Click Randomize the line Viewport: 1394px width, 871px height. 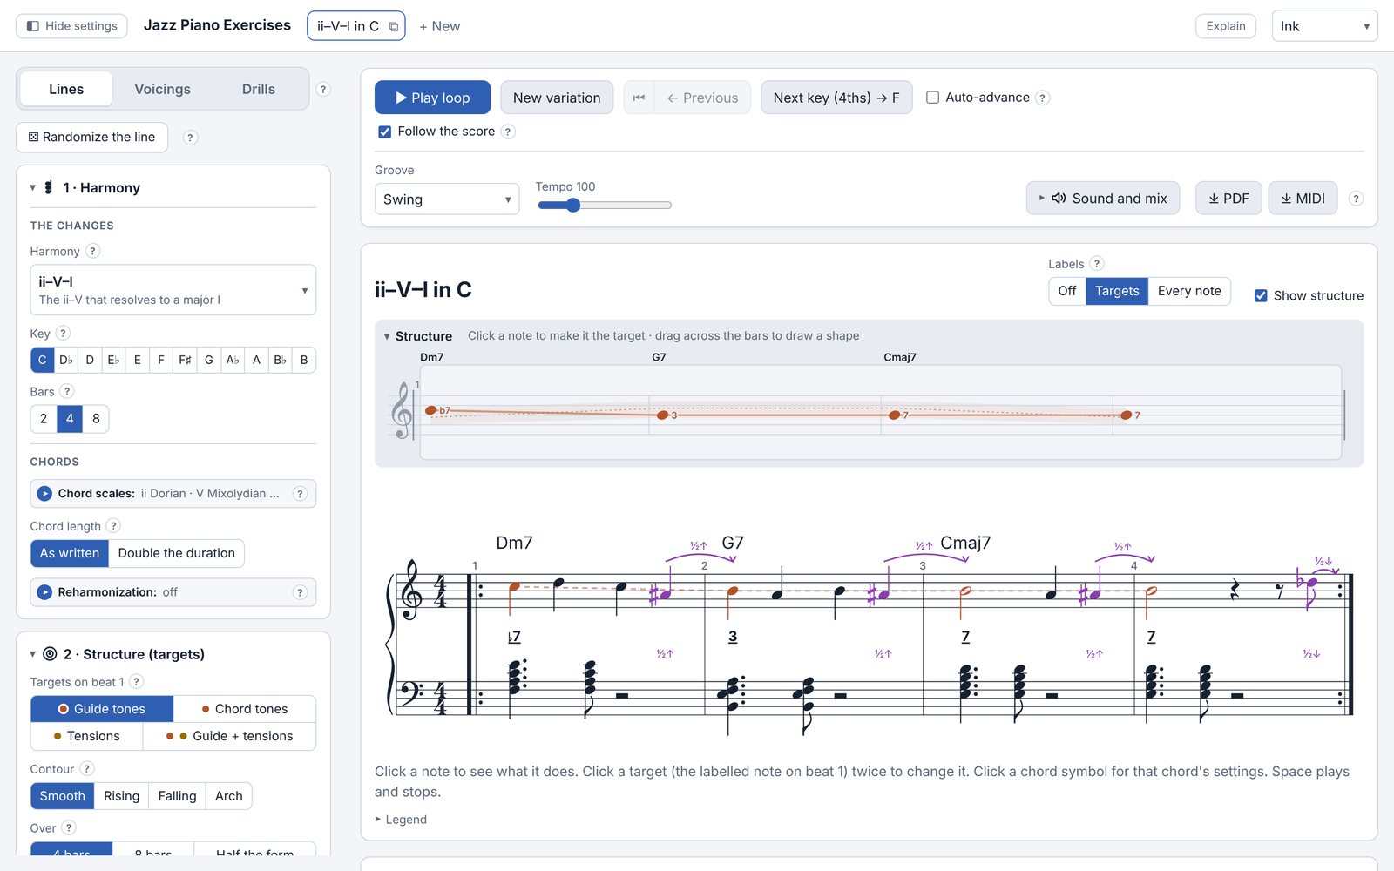click(x=91, y=137)
